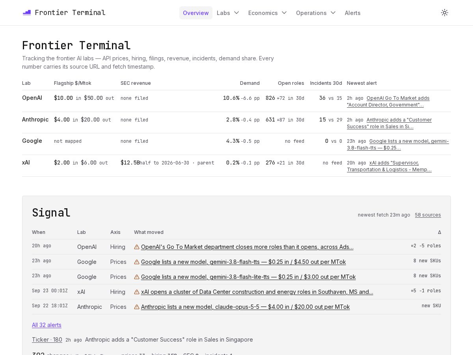Open gemini-3.8-flash-tts $4.50 out signal link

[x=243, y=262]
